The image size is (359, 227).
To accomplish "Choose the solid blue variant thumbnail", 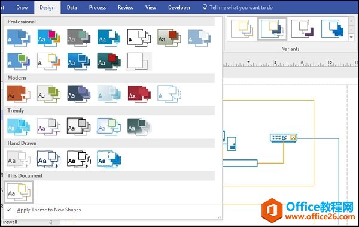I will [x=333, y=29].
